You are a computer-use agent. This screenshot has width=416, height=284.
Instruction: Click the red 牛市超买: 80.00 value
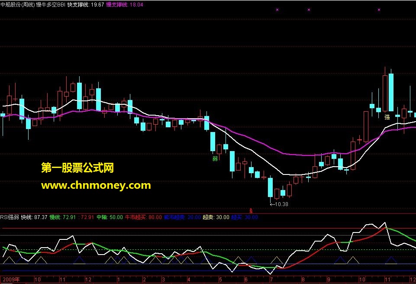pos(143,217)
